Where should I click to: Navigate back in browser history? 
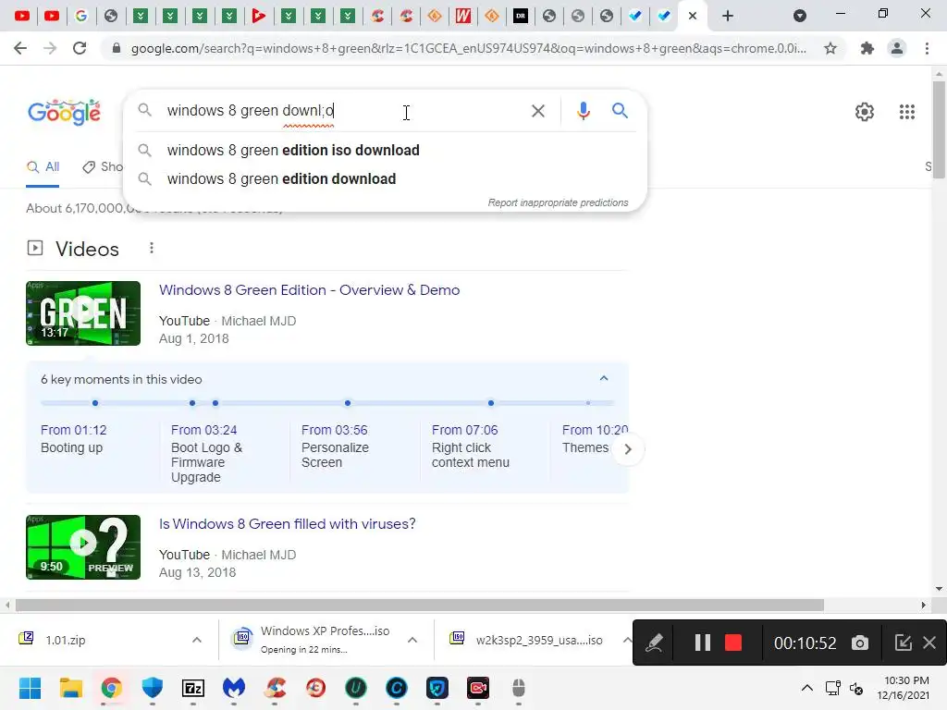click(x=20, y=48)
